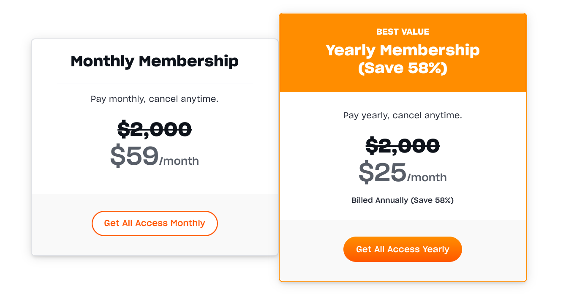Screen dimensions: 566x297
Task: Click the crossed-out $2,000 in the monthly card
Action: [155, 129]
